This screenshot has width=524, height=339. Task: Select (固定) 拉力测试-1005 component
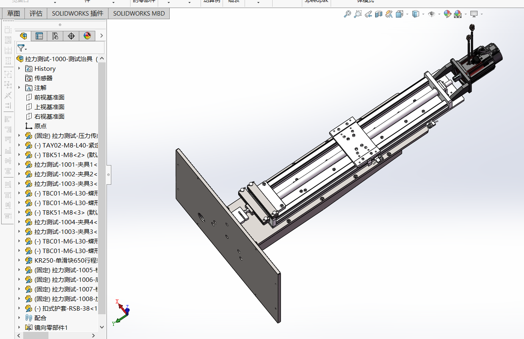66,270
